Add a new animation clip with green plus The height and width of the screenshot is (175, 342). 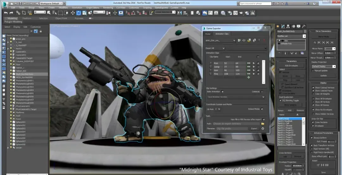[x=249, y=77]
